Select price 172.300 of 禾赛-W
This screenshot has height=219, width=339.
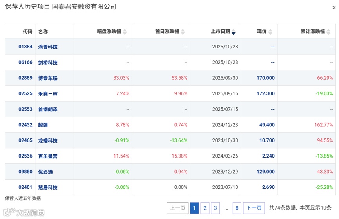point(266,93)
